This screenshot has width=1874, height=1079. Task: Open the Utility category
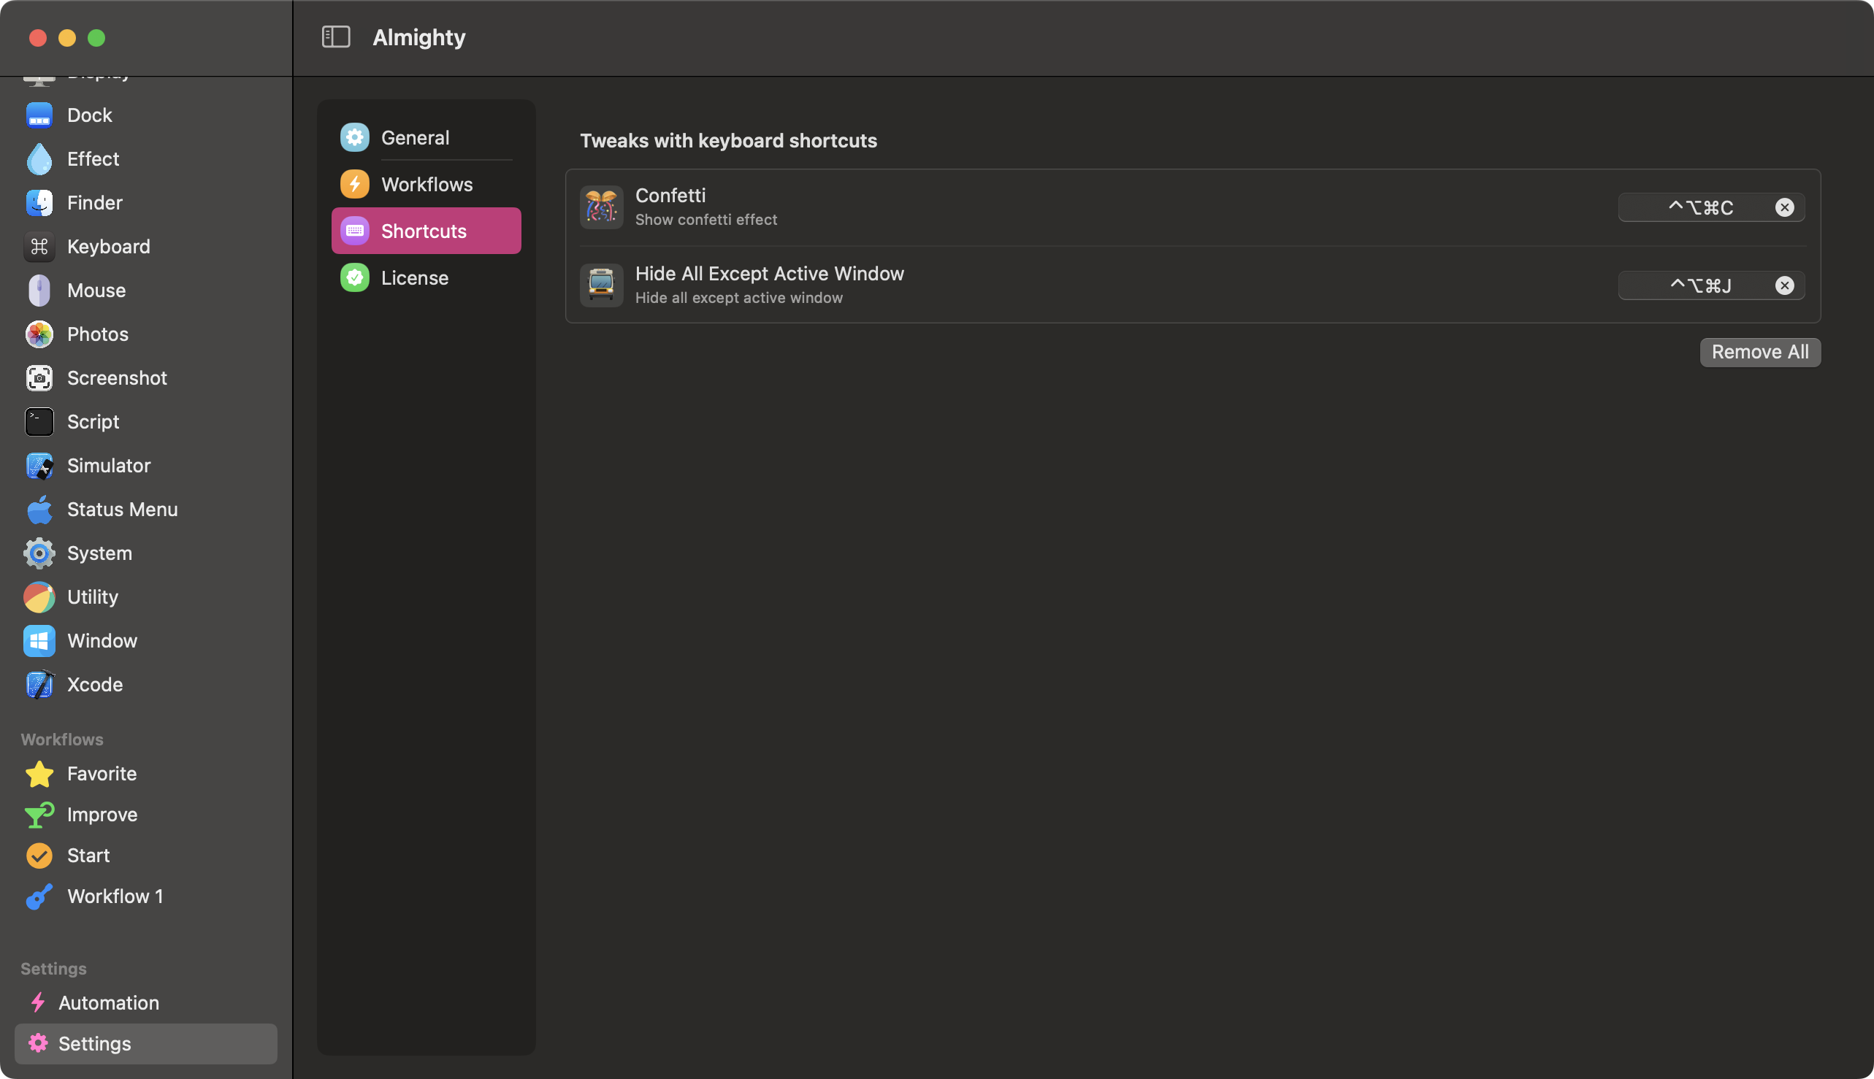tap(91, 596)
